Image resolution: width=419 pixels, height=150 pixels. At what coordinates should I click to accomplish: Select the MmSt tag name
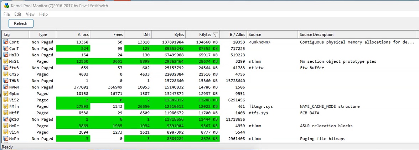pos(14,61)
